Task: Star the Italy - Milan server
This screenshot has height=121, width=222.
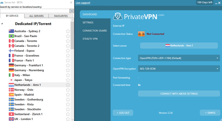Action: [x=68, y=75]
